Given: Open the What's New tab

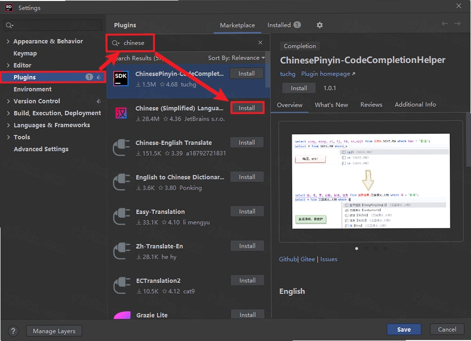Looking at the screenshot, I should point(331,105).
